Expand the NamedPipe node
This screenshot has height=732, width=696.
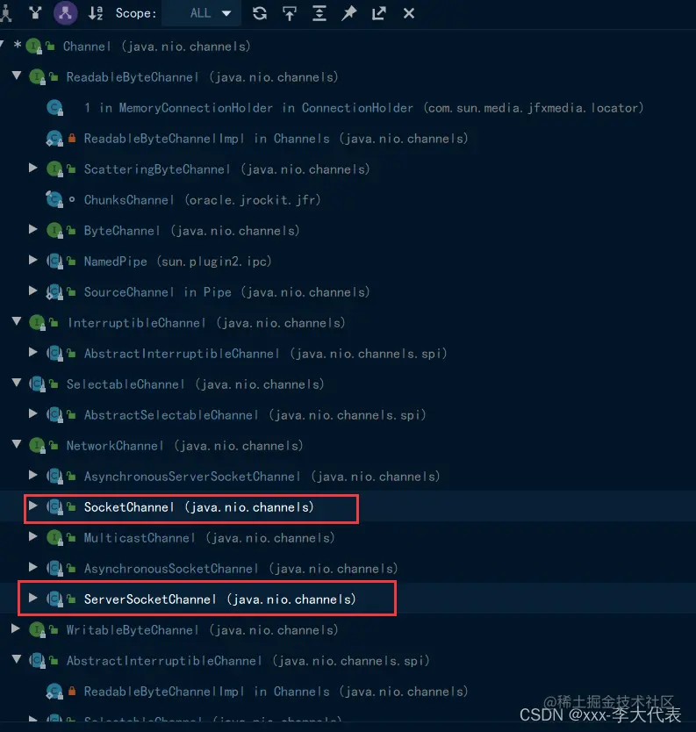[x=32, y=260]
